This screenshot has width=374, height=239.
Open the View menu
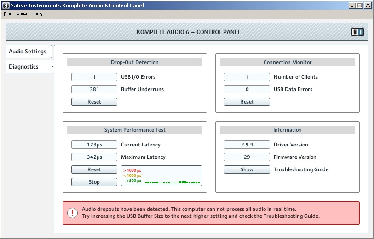point(22,14)
